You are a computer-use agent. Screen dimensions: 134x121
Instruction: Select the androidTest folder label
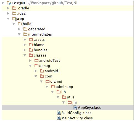pyautogui.click(x=49, y=60)
